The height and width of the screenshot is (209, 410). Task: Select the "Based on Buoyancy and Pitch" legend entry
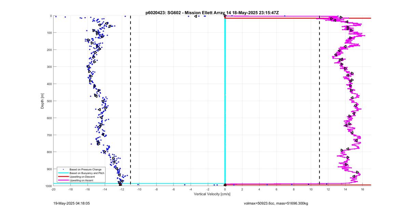pyautogui.click(x=87, y=173)
